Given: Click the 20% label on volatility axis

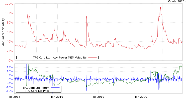Looking at the screenshot, I should [x=10, y=51].
